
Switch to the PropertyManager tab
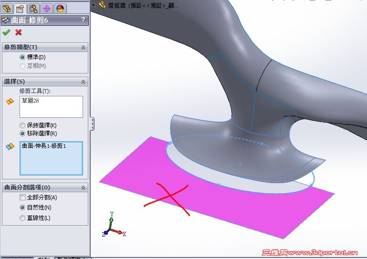(x=20, y=9)
